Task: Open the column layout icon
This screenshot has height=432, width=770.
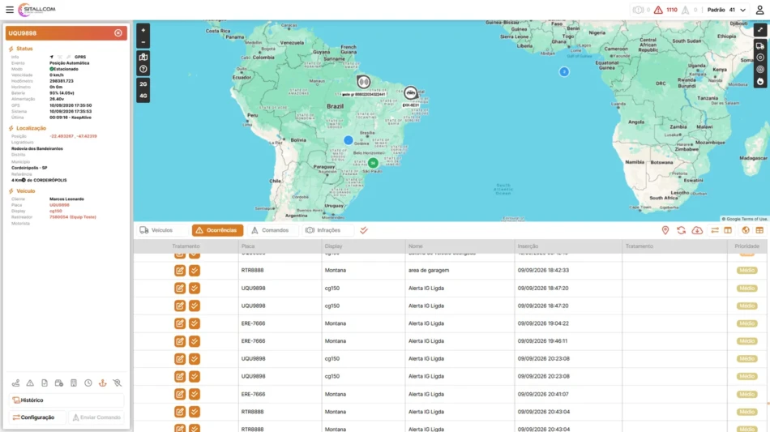Action: [728, 230]
